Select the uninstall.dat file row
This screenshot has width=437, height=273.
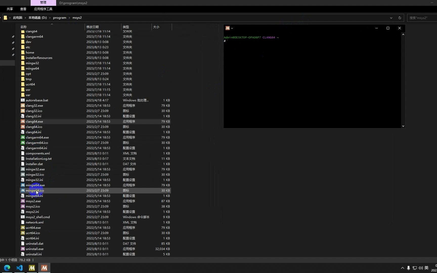95,244
